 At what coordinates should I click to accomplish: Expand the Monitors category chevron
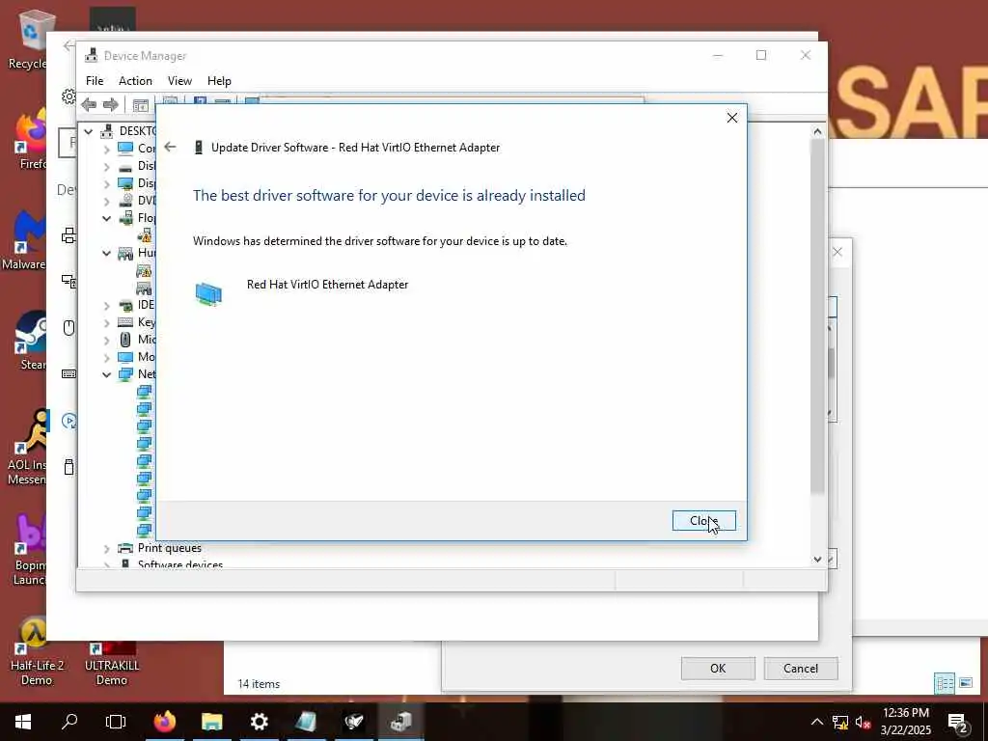106,357
